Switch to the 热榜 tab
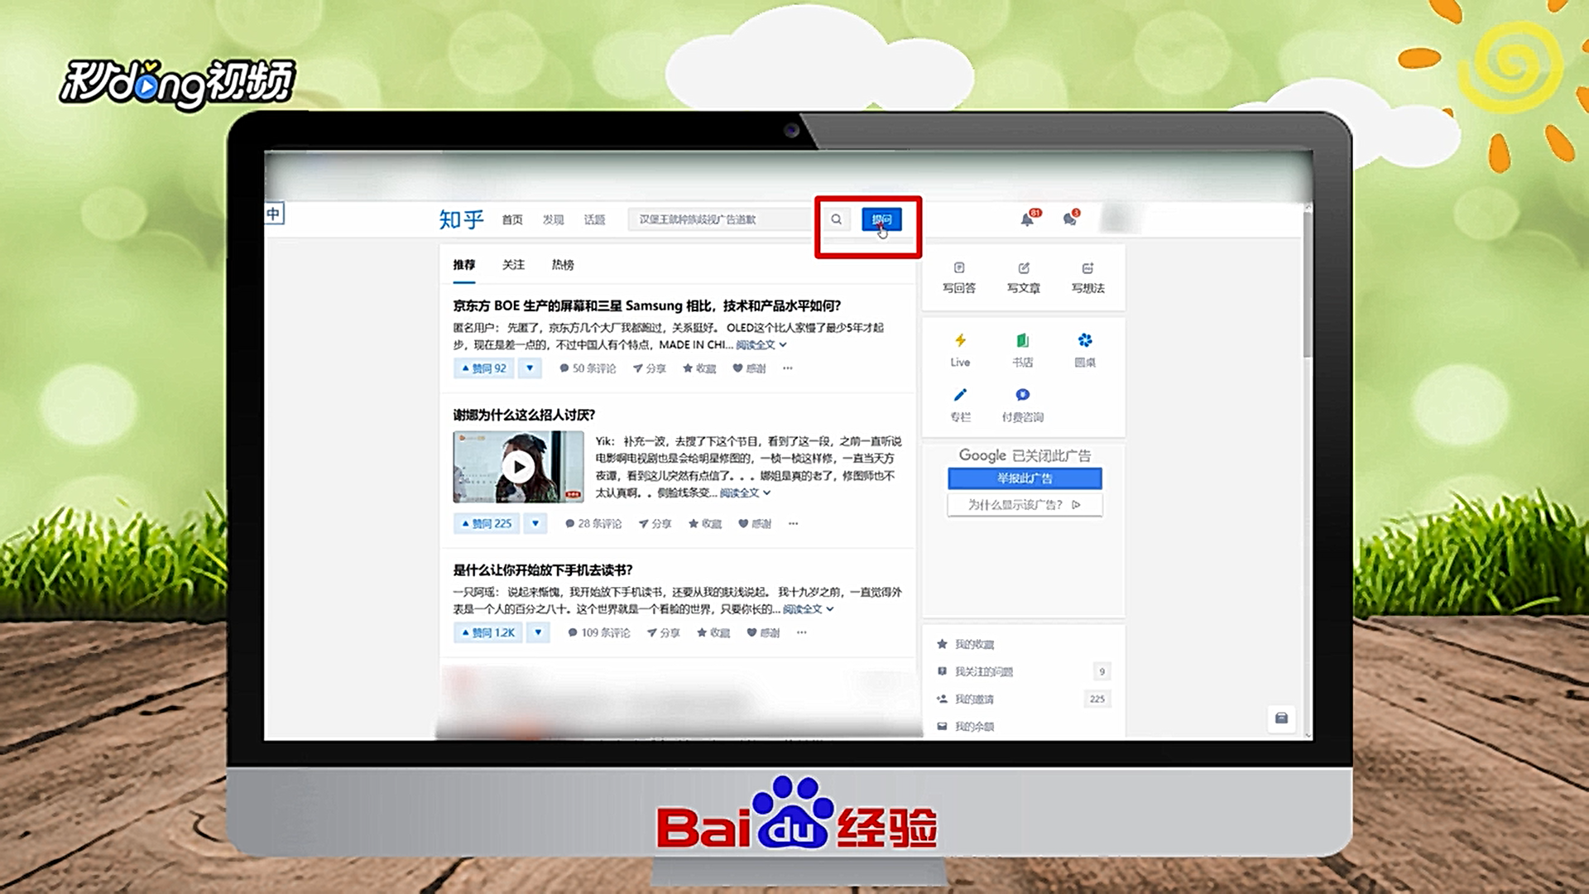The width and height of the screenshot is (1589, 894). [x=563, y=265]
